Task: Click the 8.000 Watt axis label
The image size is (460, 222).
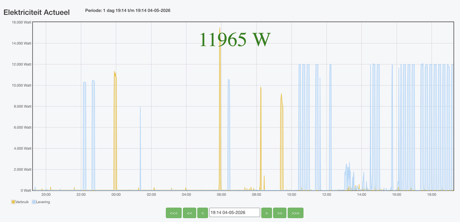Action: (22, 107)
